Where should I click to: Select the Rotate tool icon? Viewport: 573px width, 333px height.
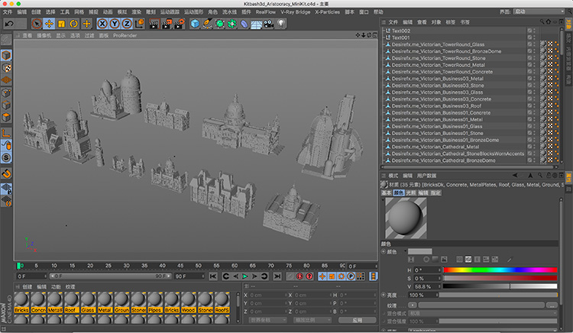coord(74,24)
